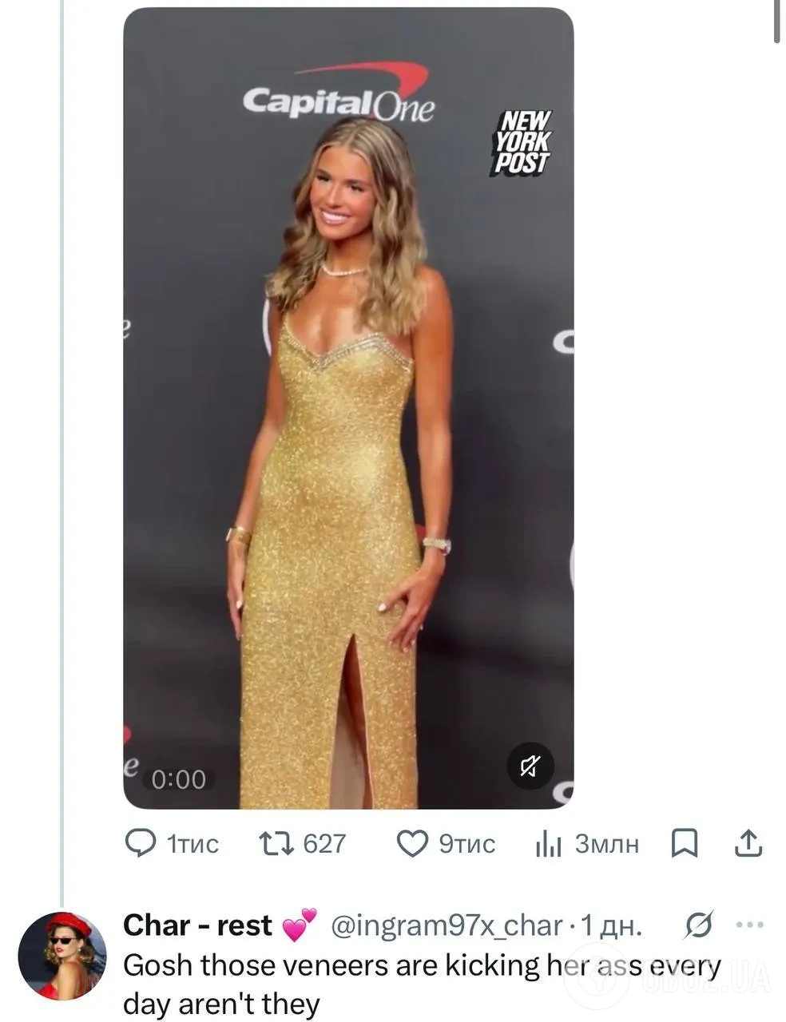
Task: Retweet the post using the arrows icon
Action: tap(276, 843)
